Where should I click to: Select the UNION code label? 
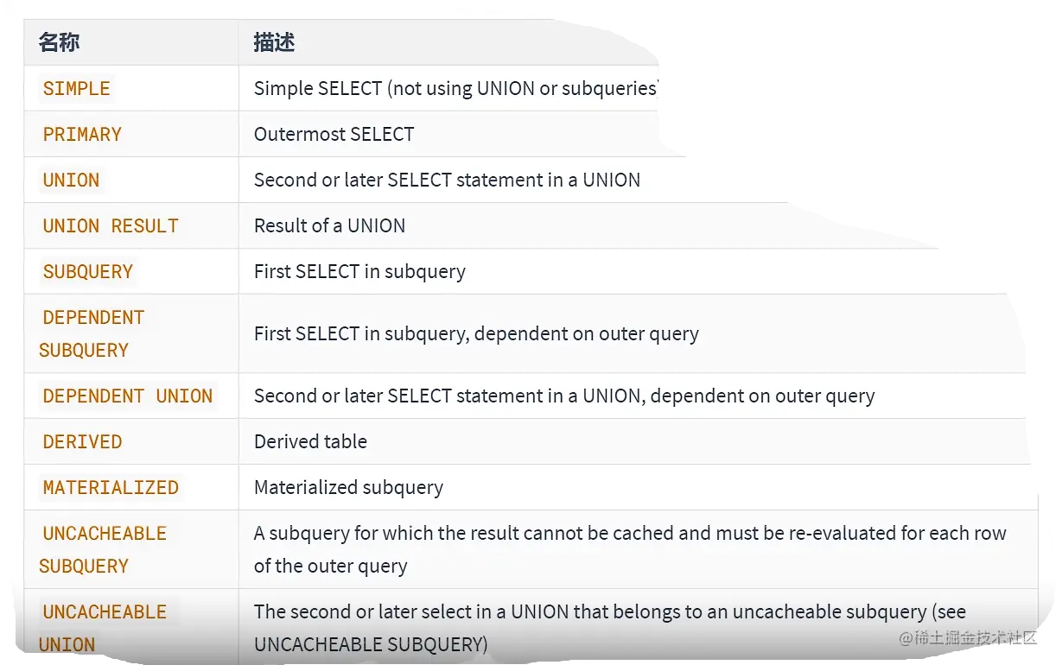[71, 180]
